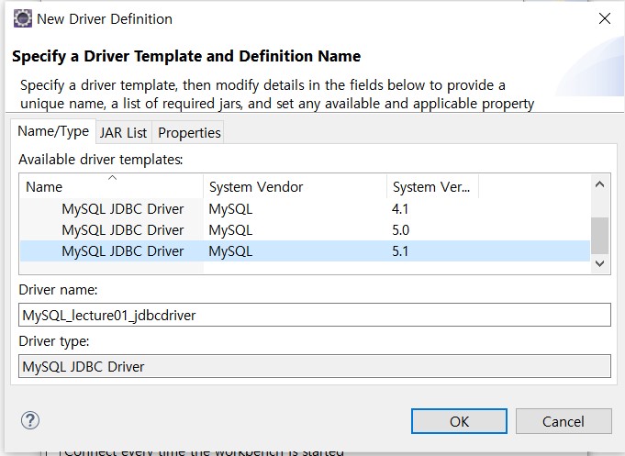Confirm with the OK button

tap(459, 421)
